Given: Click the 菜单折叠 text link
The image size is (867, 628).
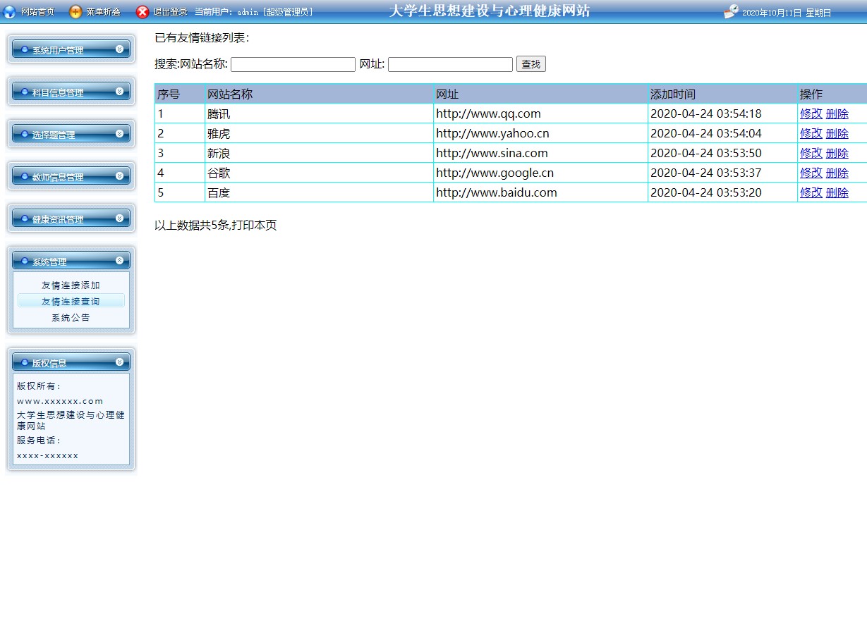Looking at the screenshot, I should coord(103,12).
